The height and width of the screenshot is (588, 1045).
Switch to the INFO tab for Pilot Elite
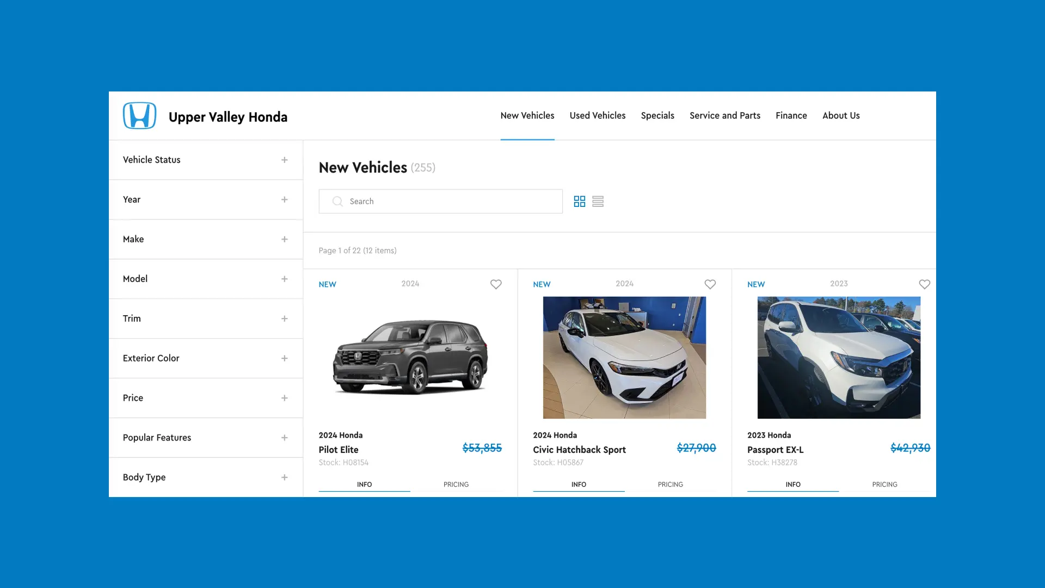coord(364,484)
